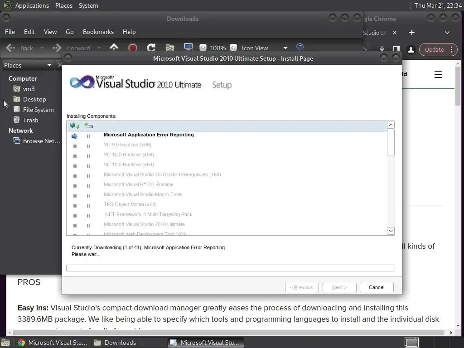Select VC 10.0 Runtime (x86) row
The width and height of the screenshot is (464, 348).
pos(227,155)
